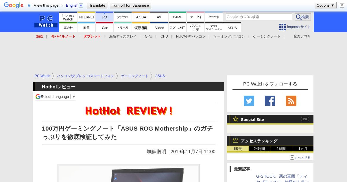Open the 液晶ディスプレイ category link
Viewport: 347px width, 182px height.
pyautogui.click(x=123, y=36)
